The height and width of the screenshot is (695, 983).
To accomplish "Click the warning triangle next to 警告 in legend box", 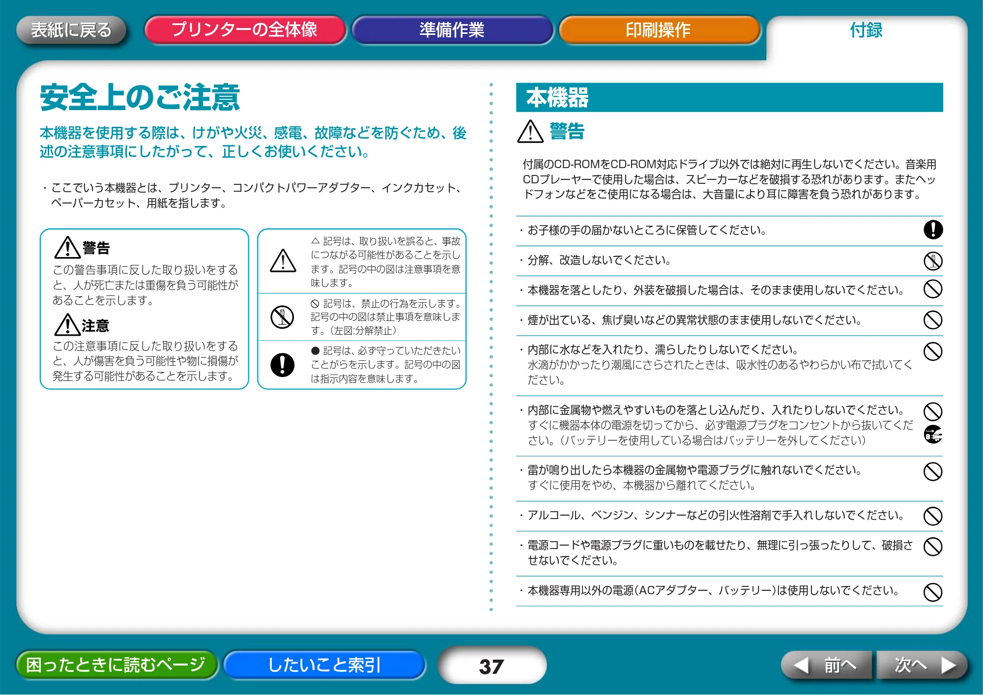I will [67, 248].
